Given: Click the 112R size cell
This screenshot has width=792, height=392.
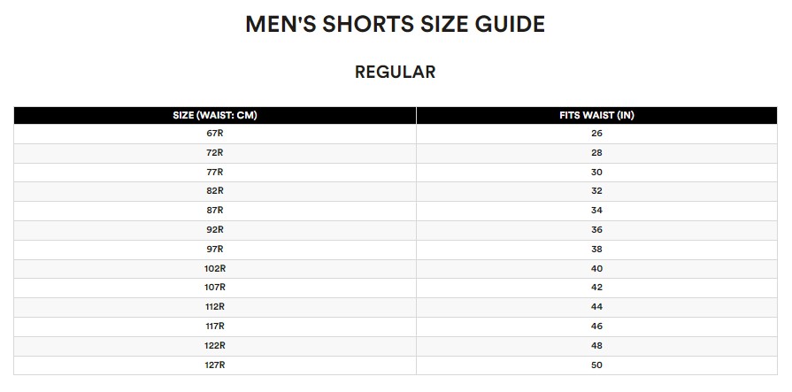Looking at the screenshot, I should coord(215,307).
